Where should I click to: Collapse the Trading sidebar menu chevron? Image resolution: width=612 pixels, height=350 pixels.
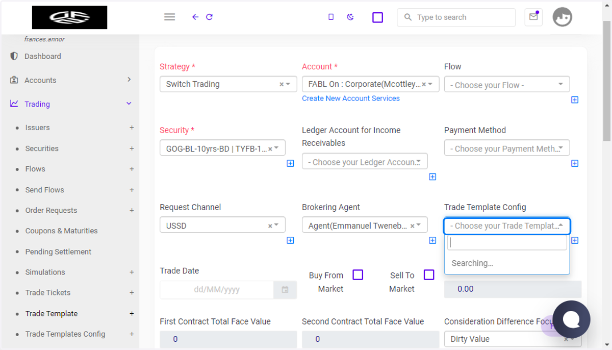click(129, 104)
